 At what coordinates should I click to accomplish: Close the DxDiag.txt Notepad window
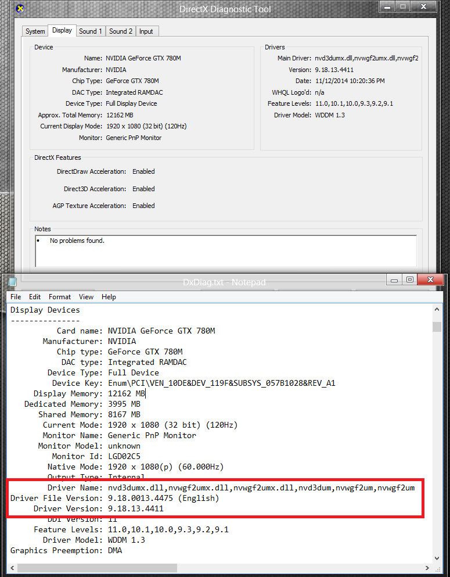430,280
